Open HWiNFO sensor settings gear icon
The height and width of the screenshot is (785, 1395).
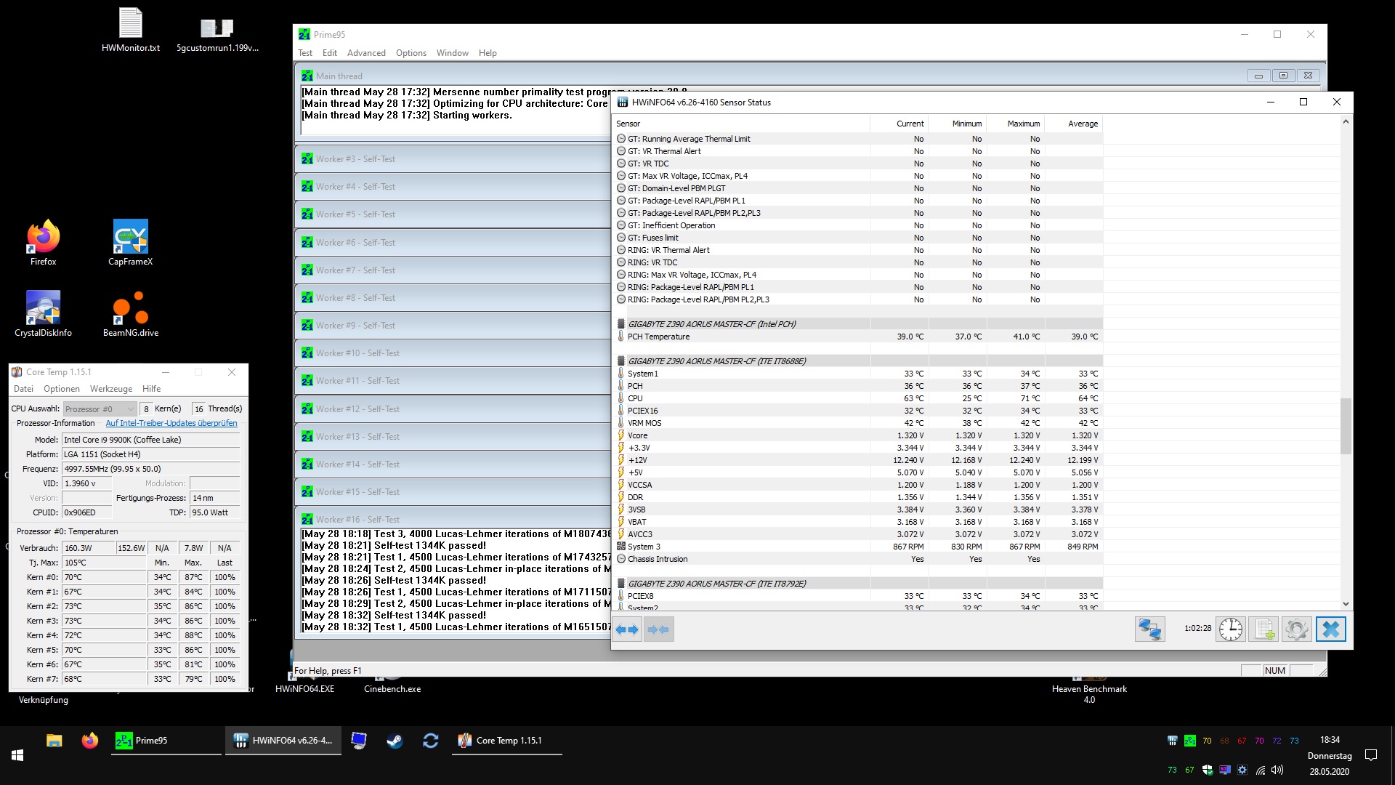click(1296, 629)
